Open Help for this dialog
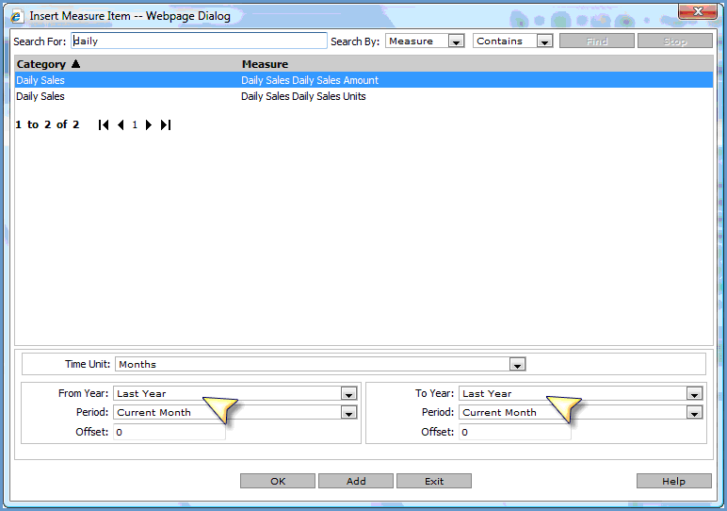This screenshot has width=727, height=511. 673,481
